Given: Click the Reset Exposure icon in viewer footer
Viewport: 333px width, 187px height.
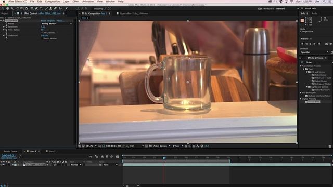Looking at the screenshot, I should pos(202,146).
